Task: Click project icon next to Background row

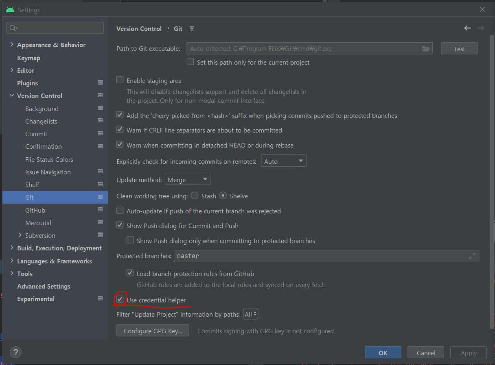Action: tap(100, 108)
